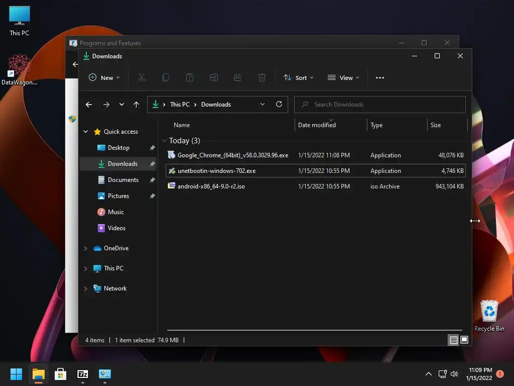
Task: Sort by the Name column header
Action: point(182,125)
